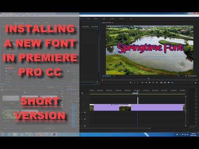
Task: Toggle the blue highlighted button in transport bar
Action: (172, 82)
